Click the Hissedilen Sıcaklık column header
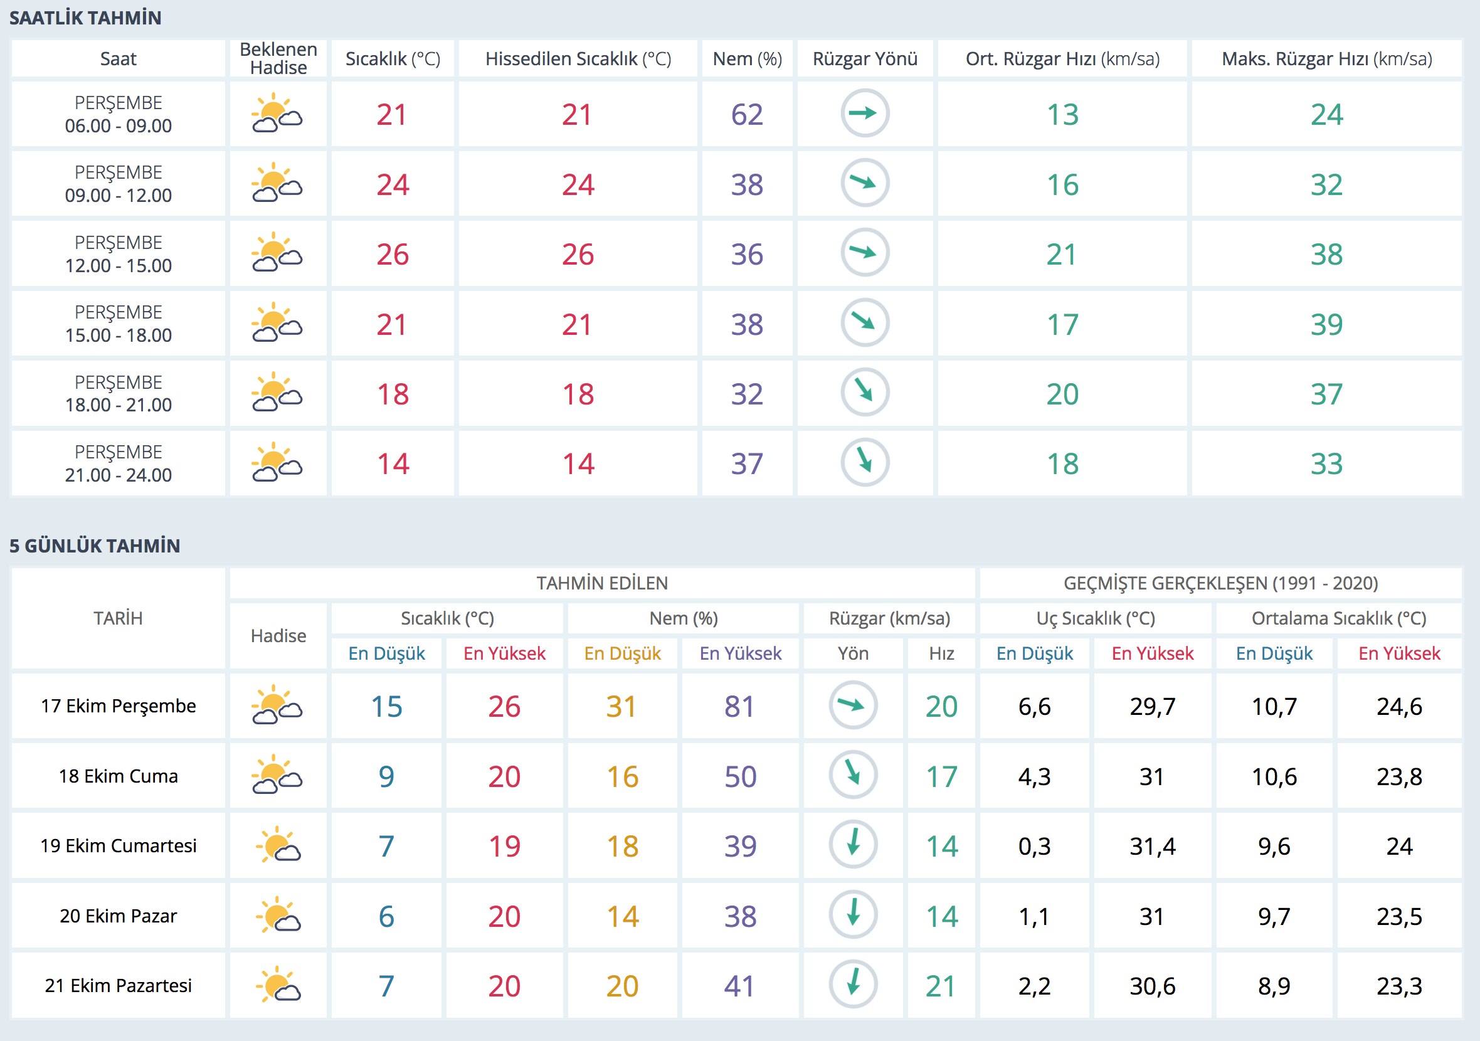 click(578, 59)
